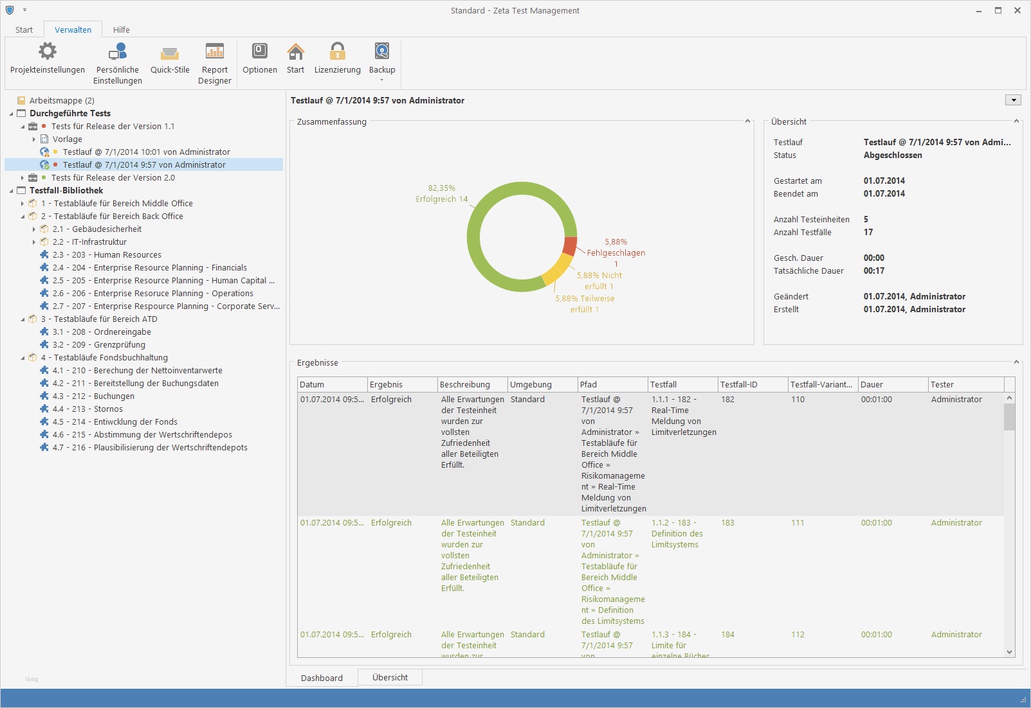Collapse the Zusammenfassung panel
The width and height of the screenshot is (1031, 708).
[747, 121]
